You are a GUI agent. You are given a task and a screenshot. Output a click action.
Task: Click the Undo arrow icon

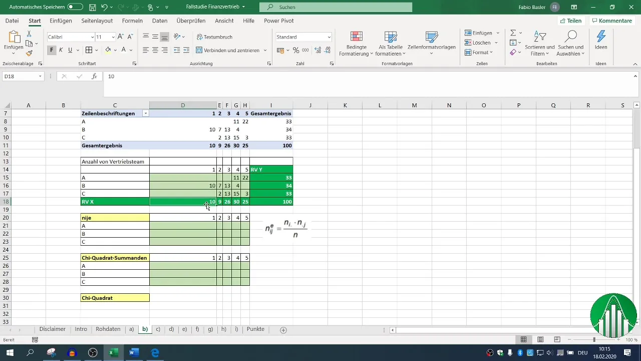[104, 8]
